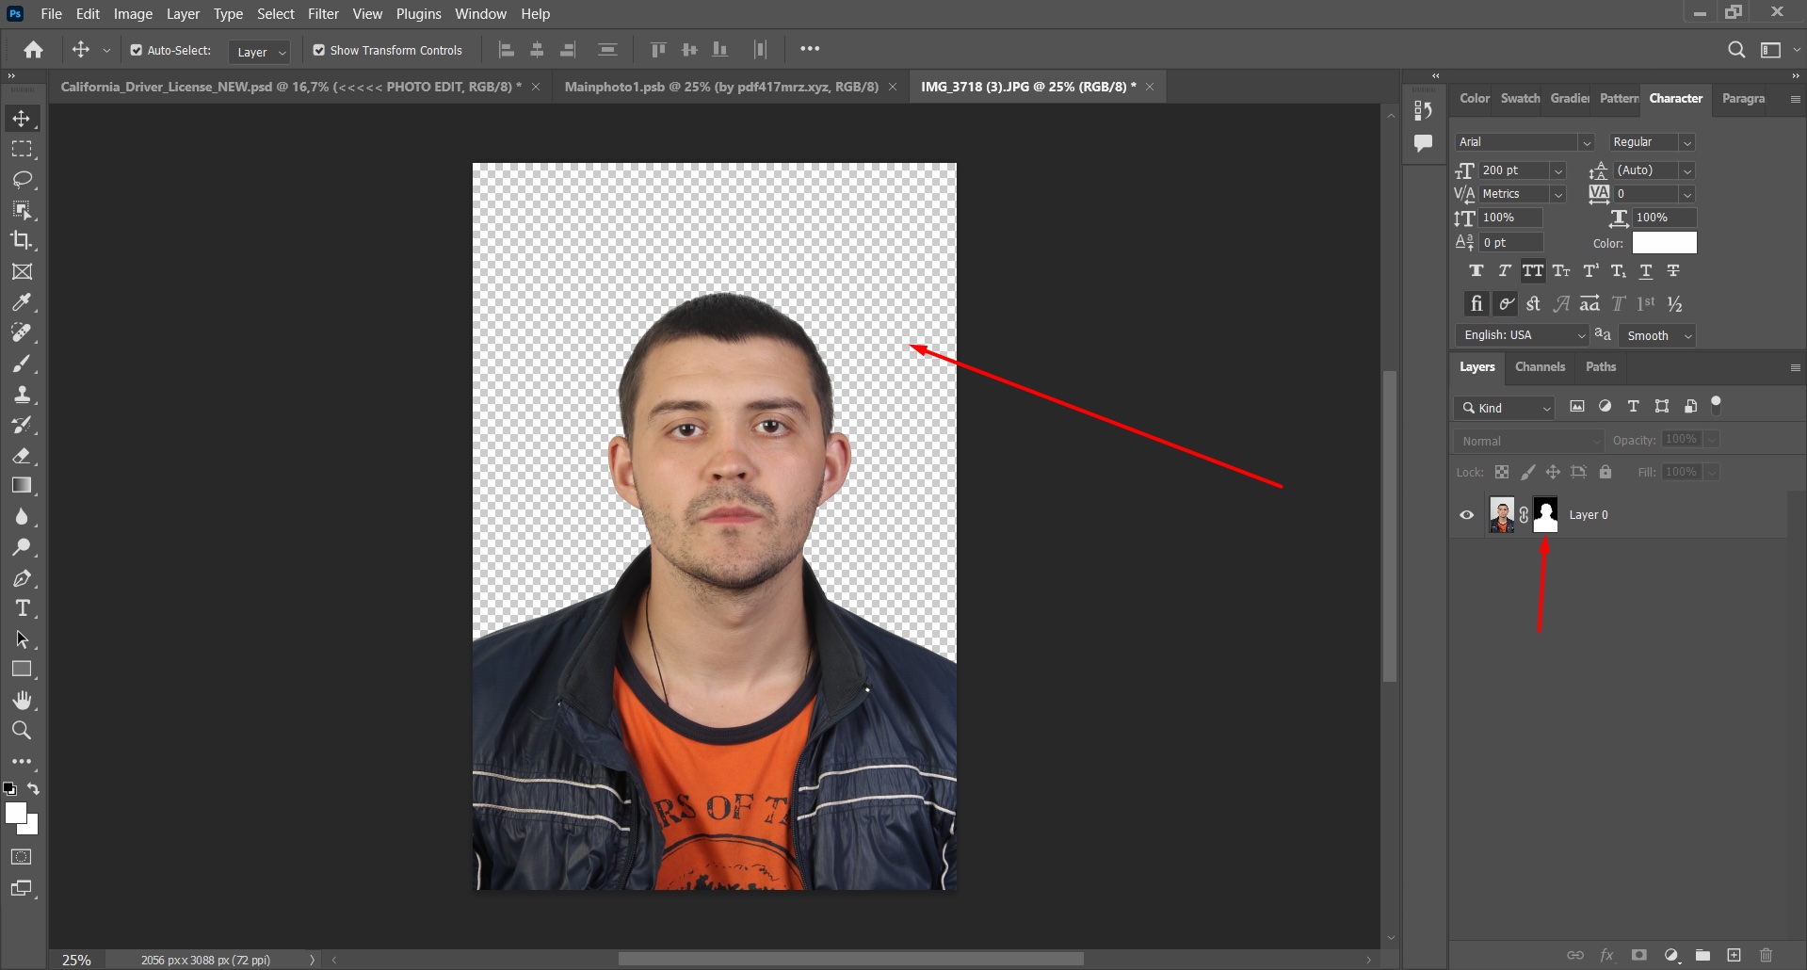Image resolution: width=1807 pixels, height=970 pixels.
Task: Open the Arial font family dropdown
Action: tap(1586, 141)
